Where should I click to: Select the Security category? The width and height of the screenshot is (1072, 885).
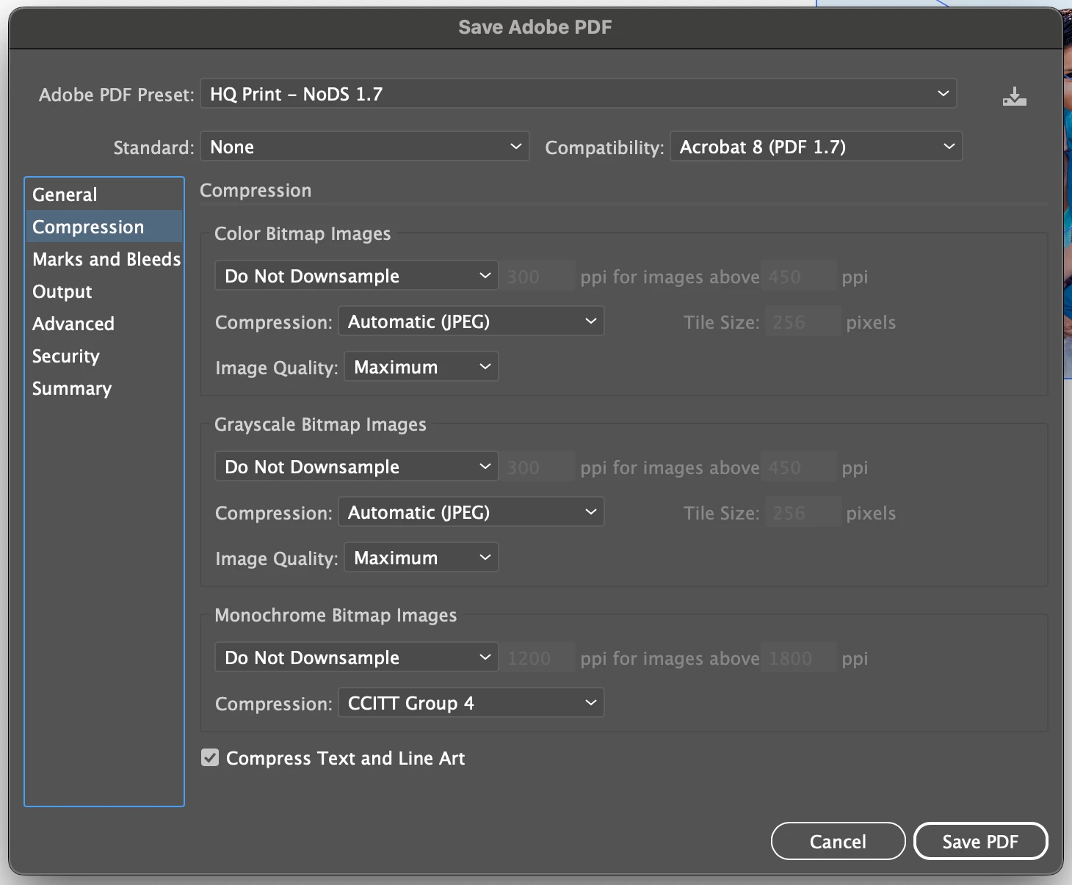coord(104,356)
